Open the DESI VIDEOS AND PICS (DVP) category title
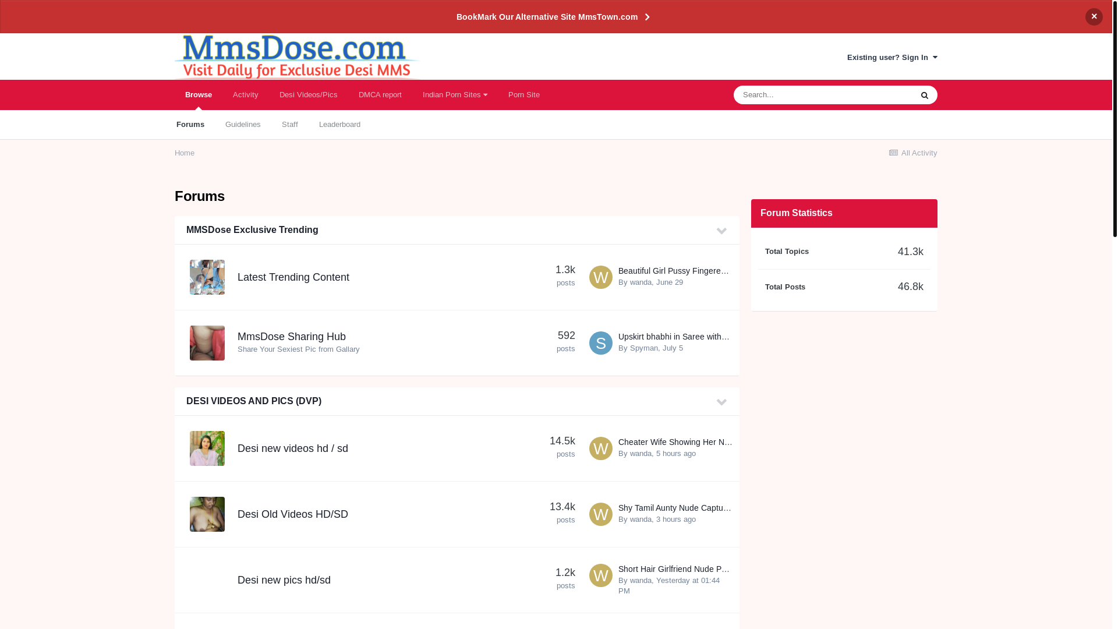The width and height of the screenshot is (1118, 629). click(x=254, y=401)
